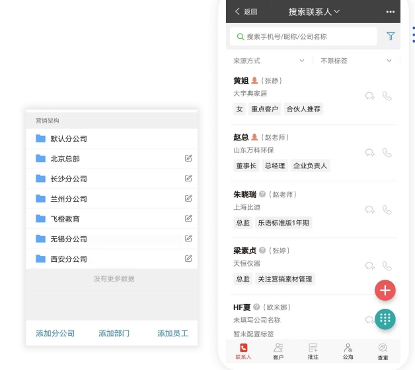Tap the back arrow labeled 返回
Viewport: 415px width, 370px height.
(x=246, y=12)
